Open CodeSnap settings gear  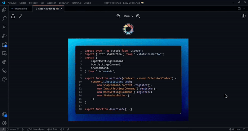coord(244,16)
